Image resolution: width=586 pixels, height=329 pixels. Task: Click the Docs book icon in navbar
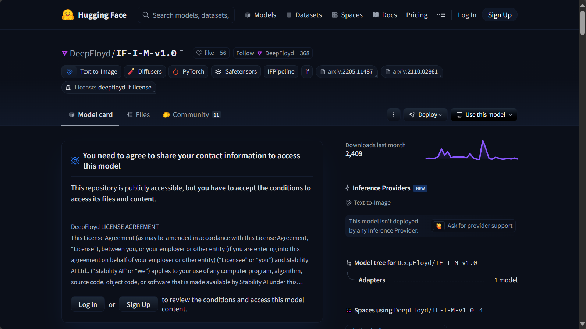tap(376, 15)
